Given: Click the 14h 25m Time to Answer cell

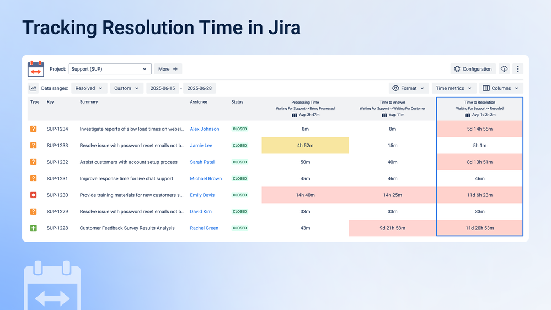Looking at the screenshot, I should 393,195.
